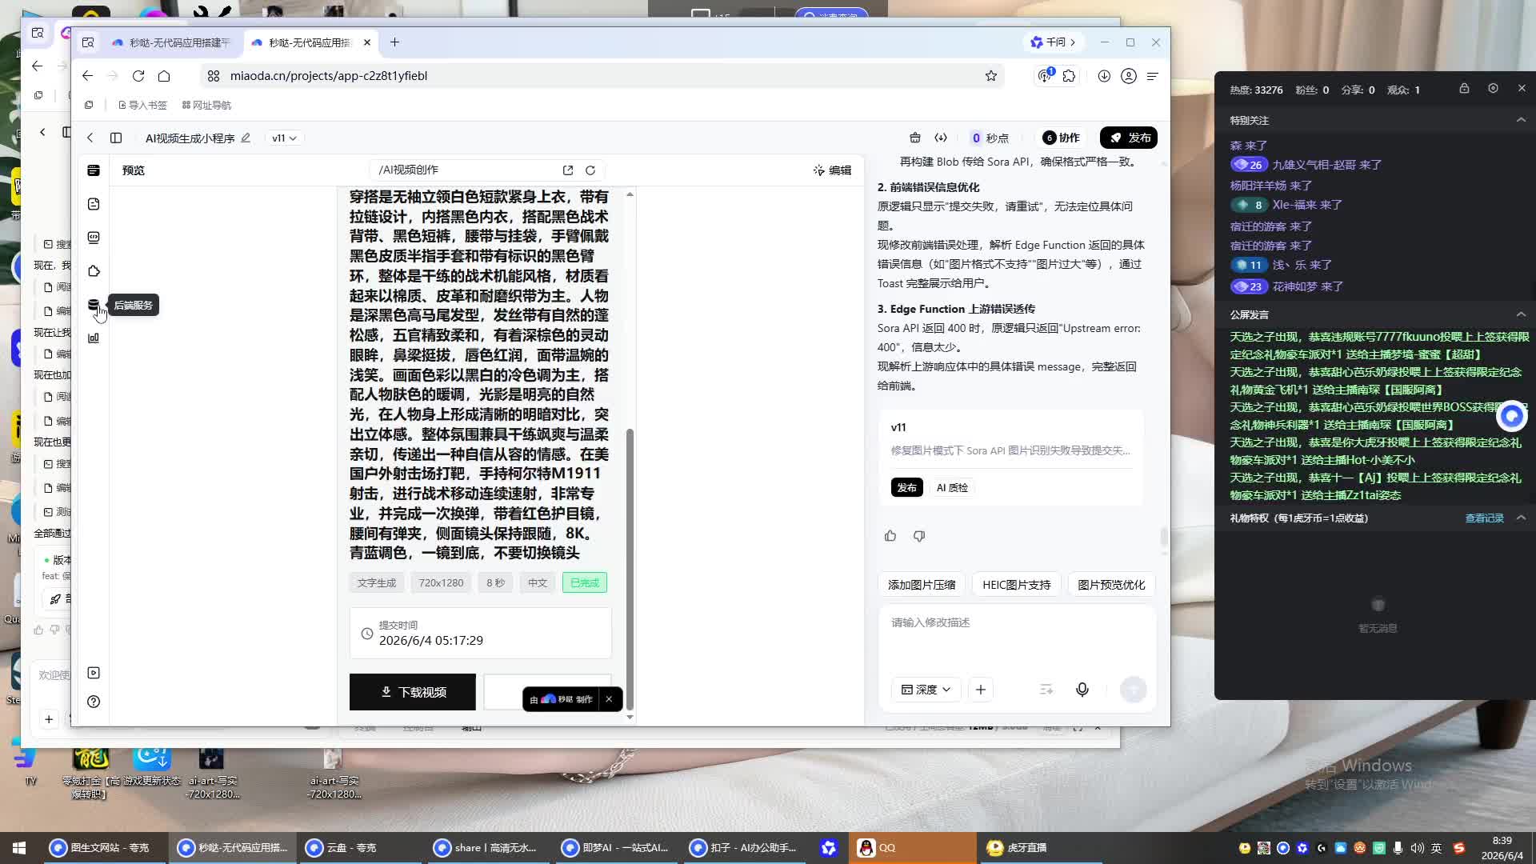Screen dimensions: 1536x864
Task: Open the code view sidebar icon
Action: (x=94, y=238)
